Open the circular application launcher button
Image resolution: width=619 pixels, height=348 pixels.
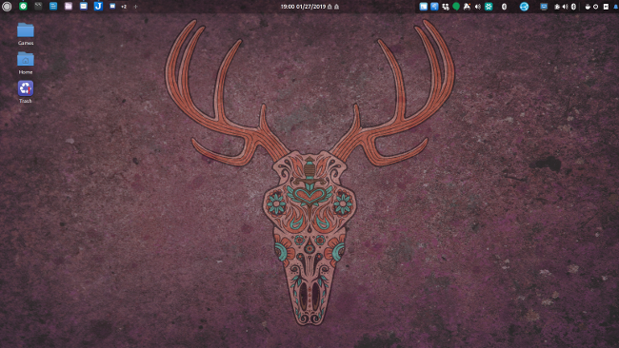point(7,7)
